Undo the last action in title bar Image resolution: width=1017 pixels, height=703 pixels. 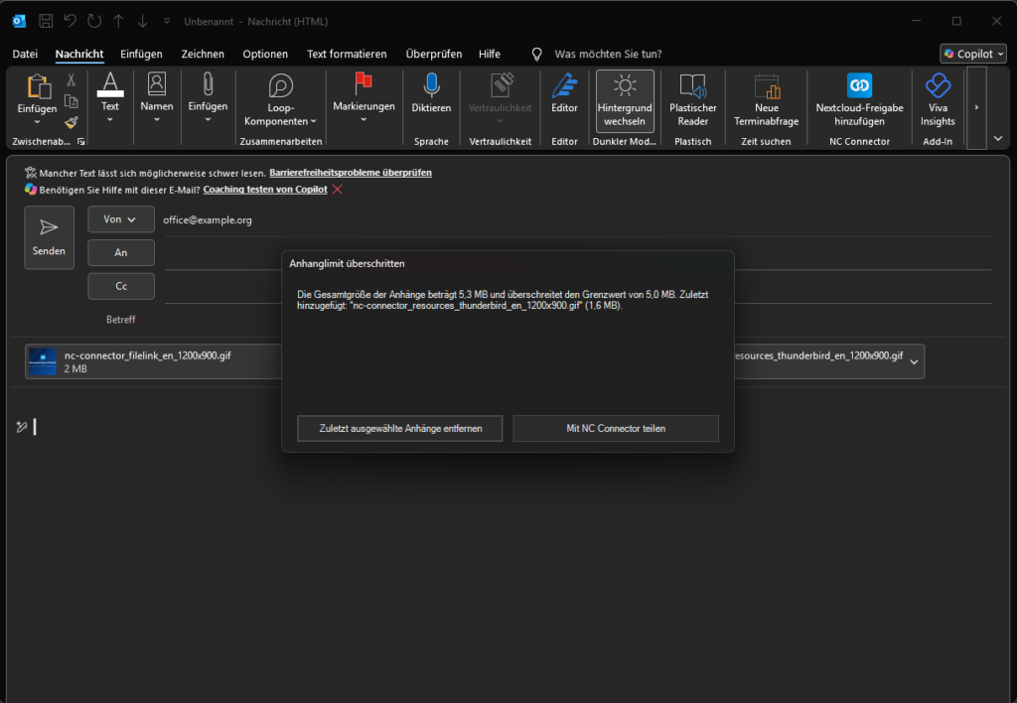click(x=71, y=21)
